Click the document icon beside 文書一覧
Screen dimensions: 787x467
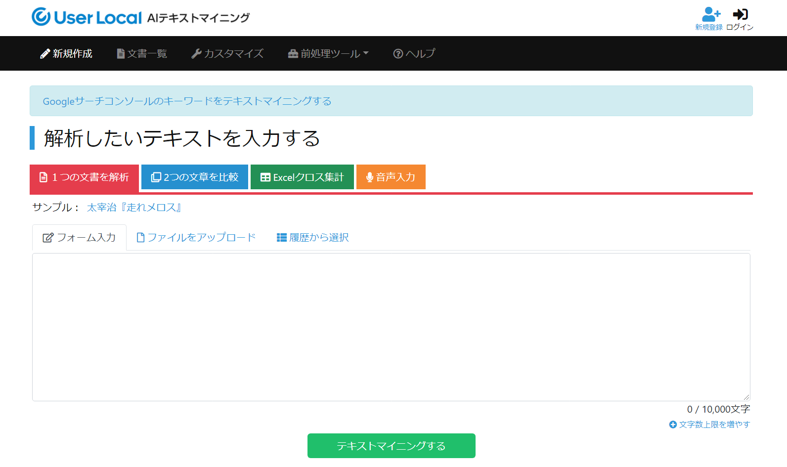tap(121, 54)
